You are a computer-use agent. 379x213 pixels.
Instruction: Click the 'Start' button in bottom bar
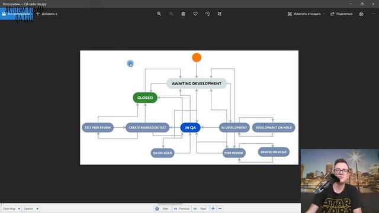click(165, 209)
